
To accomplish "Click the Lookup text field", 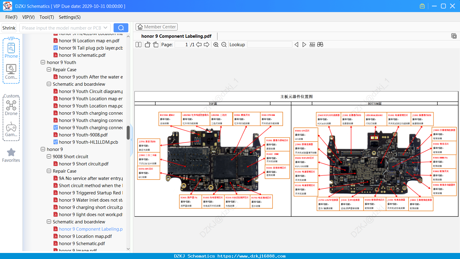I will [x=270, y=45].
